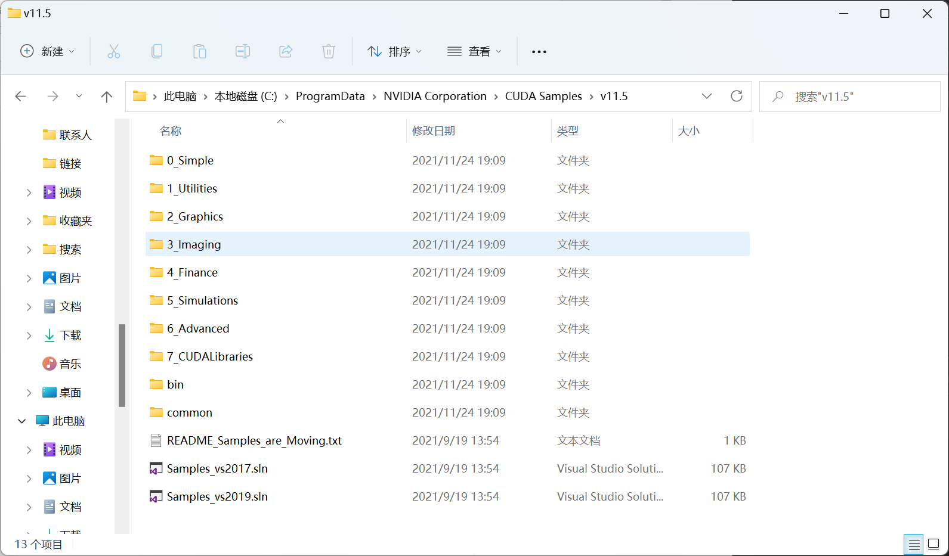The height and width of the screenshot is (556, 949).
Task: Select the bin folder
Action: [x=175, y=384]
